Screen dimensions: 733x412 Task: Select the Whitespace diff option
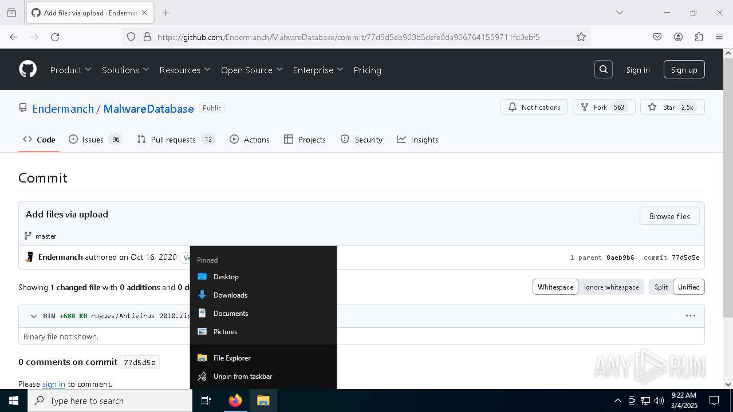555,287
